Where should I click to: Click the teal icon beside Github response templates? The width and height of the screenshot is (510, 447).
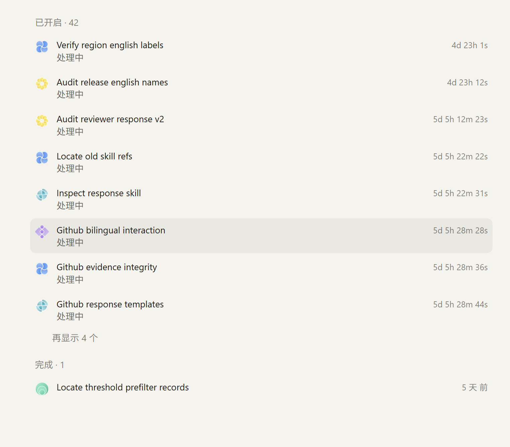point(42,306)
